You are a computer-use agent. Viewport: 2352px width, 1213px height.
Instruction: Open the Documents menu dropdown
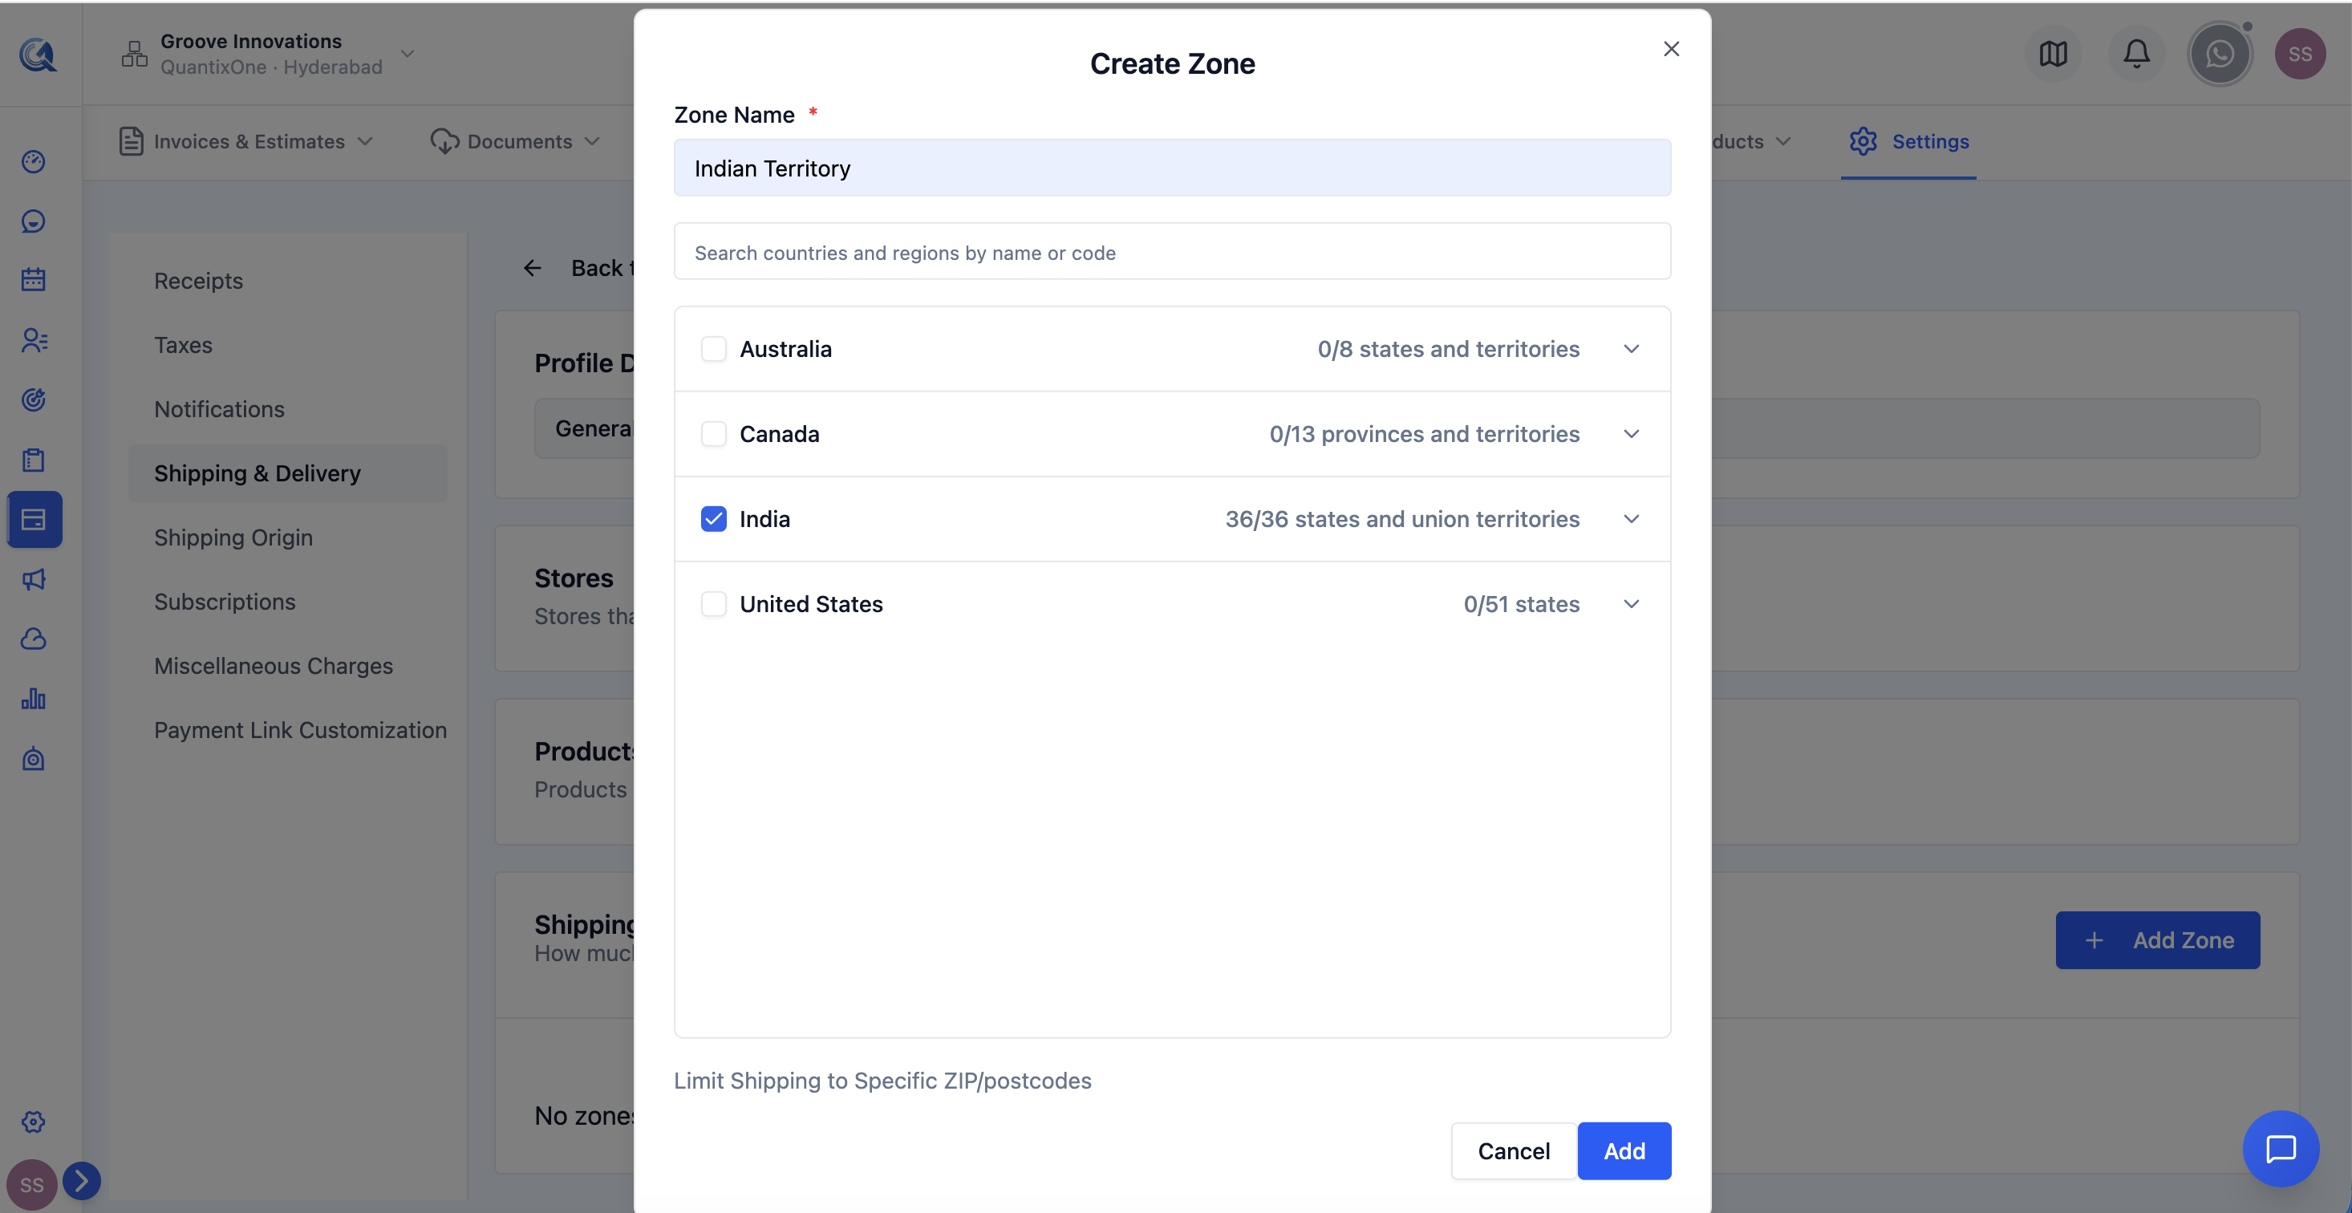point(516,141)
